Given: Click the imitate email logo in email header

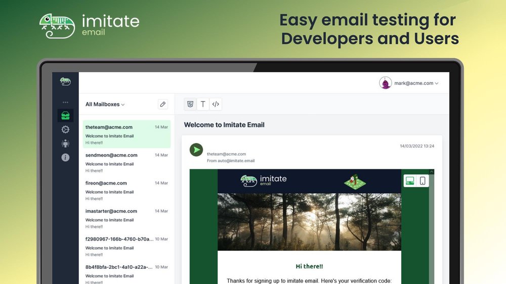Looking at the screenshot, I should coord(264,180).
